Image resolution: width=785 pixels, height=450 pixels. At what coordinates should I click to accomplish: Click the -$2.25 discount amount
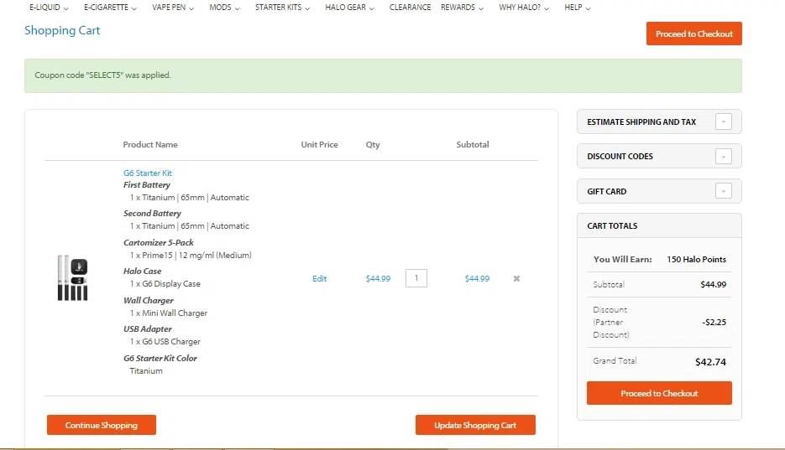(714, 322)
